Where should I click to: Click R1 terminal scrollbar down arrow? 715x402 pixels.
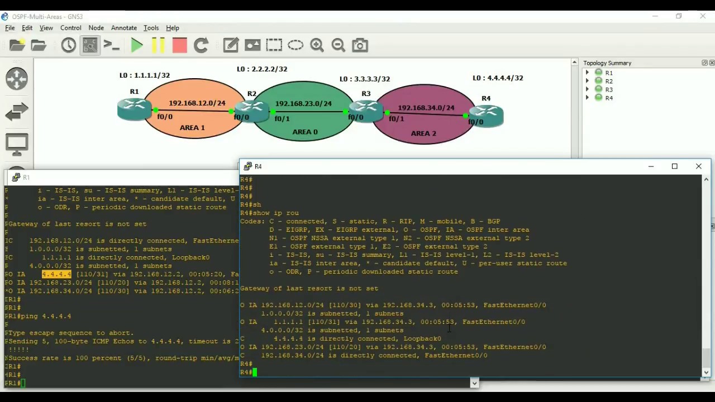(x=474, y=383)
